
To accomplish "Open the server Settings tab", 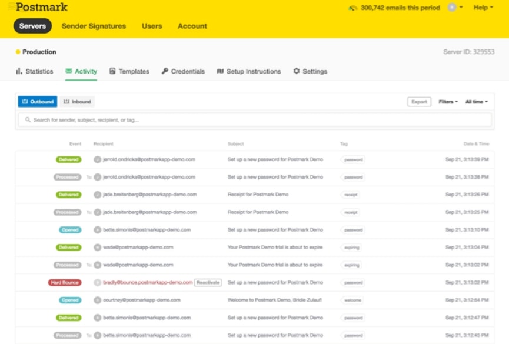I will pos(310,71).
